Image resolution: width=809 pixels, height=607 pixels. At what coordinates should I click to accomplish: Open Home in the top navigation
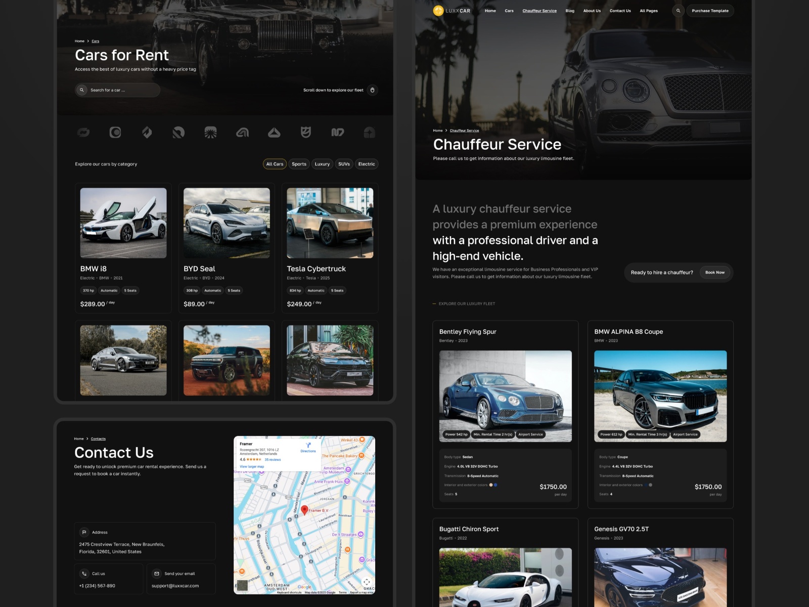(490, 11)
